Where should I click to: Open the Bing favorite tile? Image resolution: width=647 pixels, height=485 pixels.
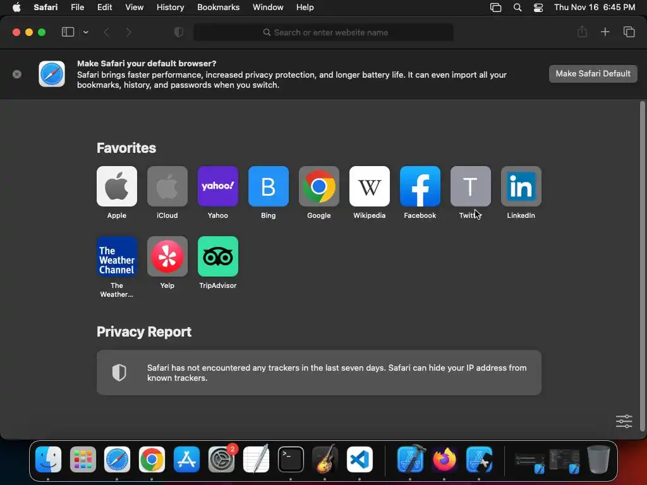coord(268,186)
